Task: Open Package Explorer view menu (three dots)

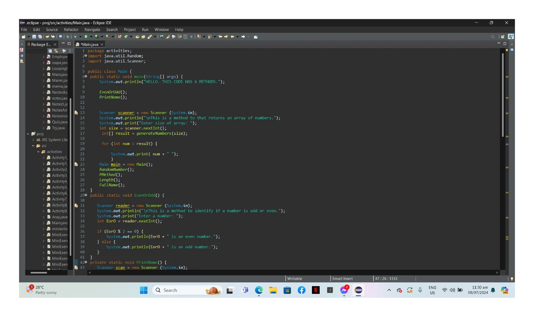Action: point(70,51)
